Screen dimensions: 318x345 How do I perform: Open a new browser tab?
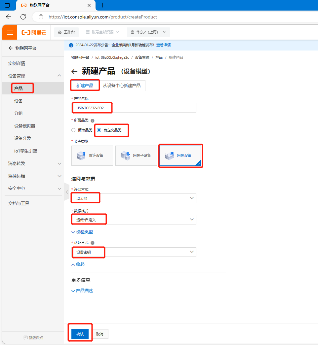103,5
